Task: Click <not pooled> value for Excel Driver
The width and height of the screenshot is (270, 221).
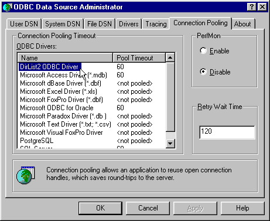Action: [135, 91]
